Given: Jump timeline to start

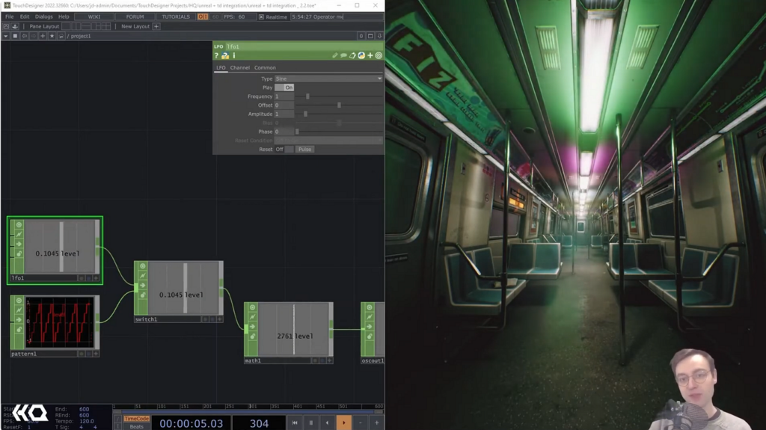Looking at the screenshot, I should click(x=295, y=423).
